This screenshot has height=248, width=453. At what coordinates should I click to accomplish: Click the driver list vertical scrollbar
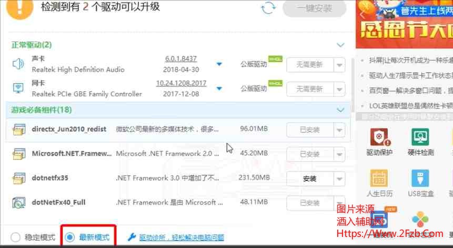(352, 85)
